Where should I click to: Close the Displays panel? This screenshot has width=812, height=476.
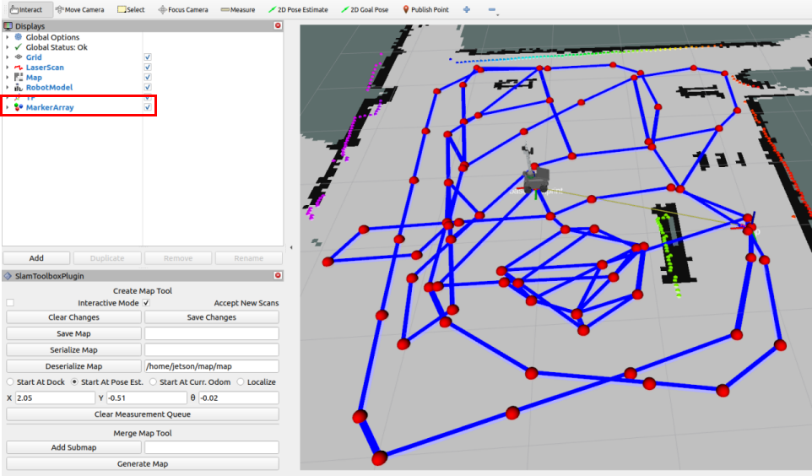(x=278, y=25)
